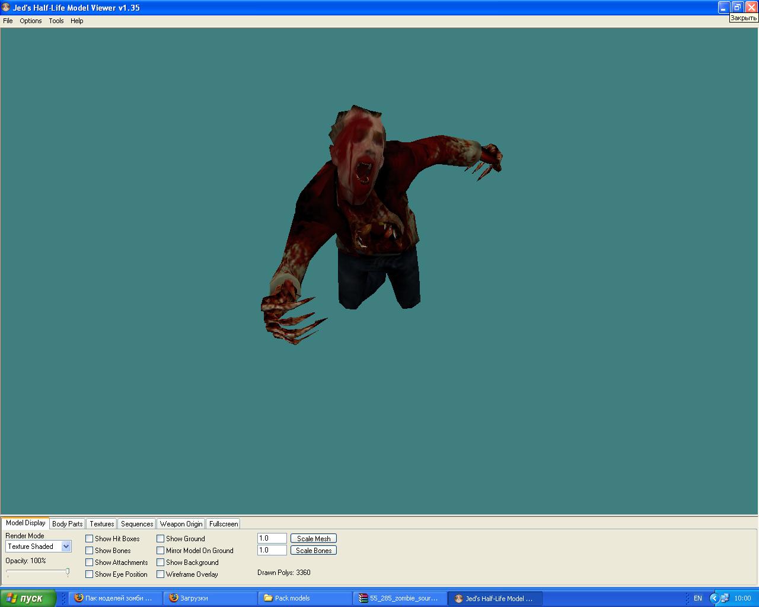Screen dimensions: 759x607
Task: Click the Jed's Half-Life Model taskbar button
Action: 495,598
